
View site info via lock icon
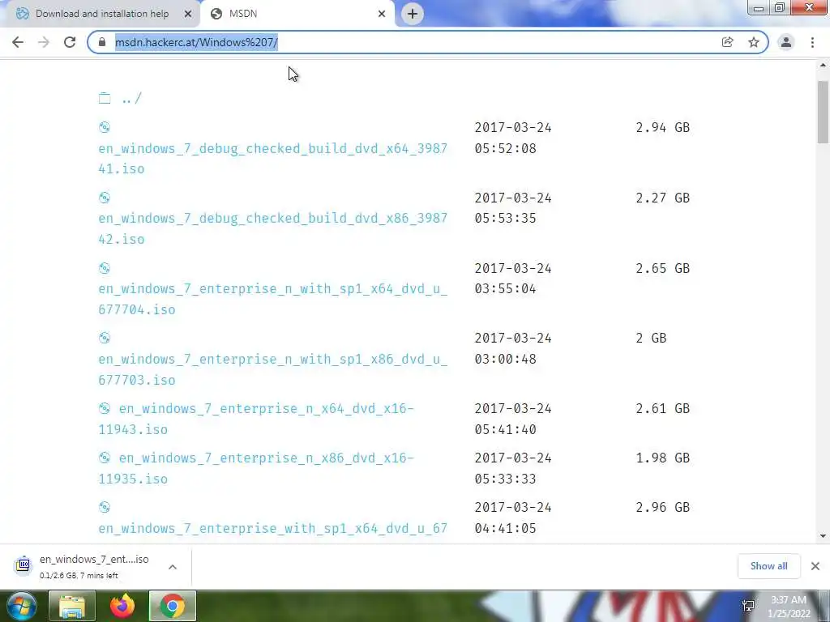click(102, 42)
